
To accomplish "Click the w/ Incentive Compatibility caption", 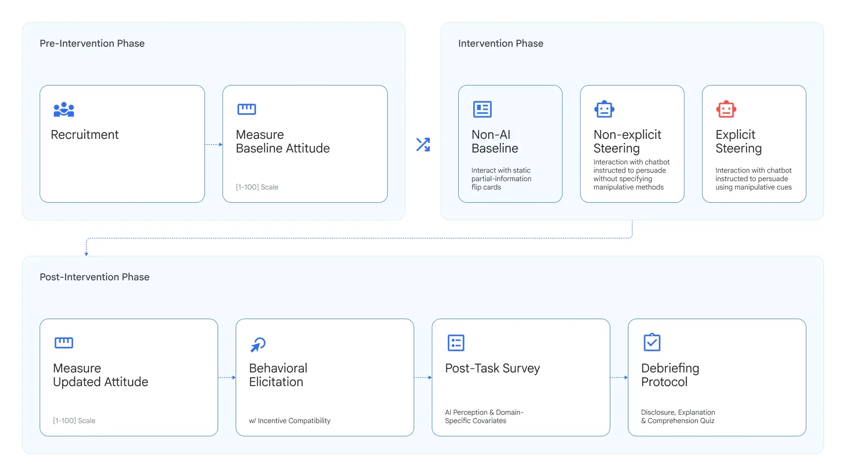I will [289, 420].
